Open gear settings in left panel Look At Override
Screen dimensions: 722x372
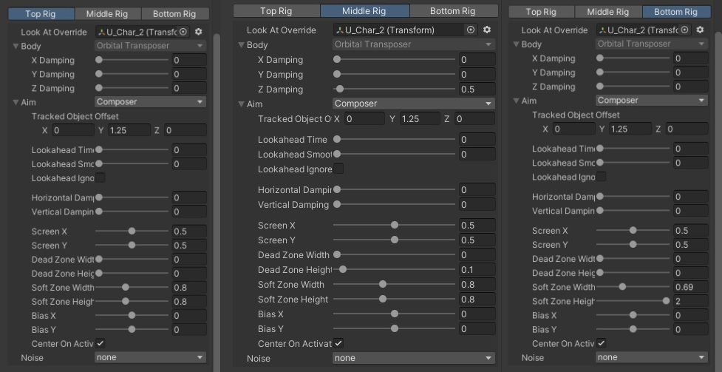tap(199, 32)
